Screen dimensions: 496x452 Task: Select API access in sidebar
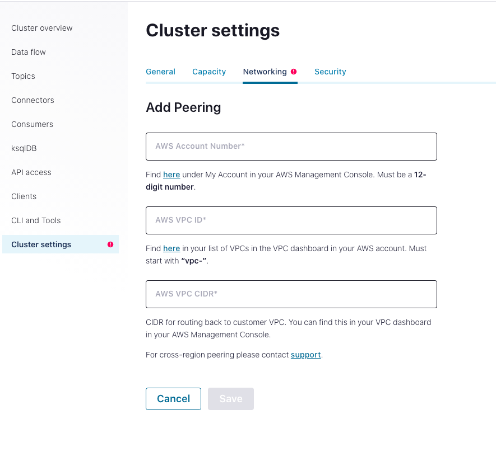tap(31, 172)
